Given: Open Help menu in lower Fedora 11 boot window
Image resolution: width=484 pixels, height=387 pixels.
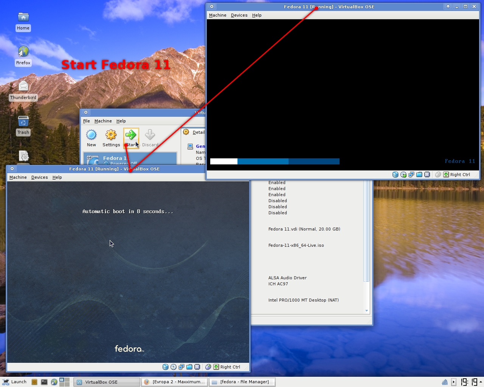Looking at the screenshot, I should (x=57, y=177).
